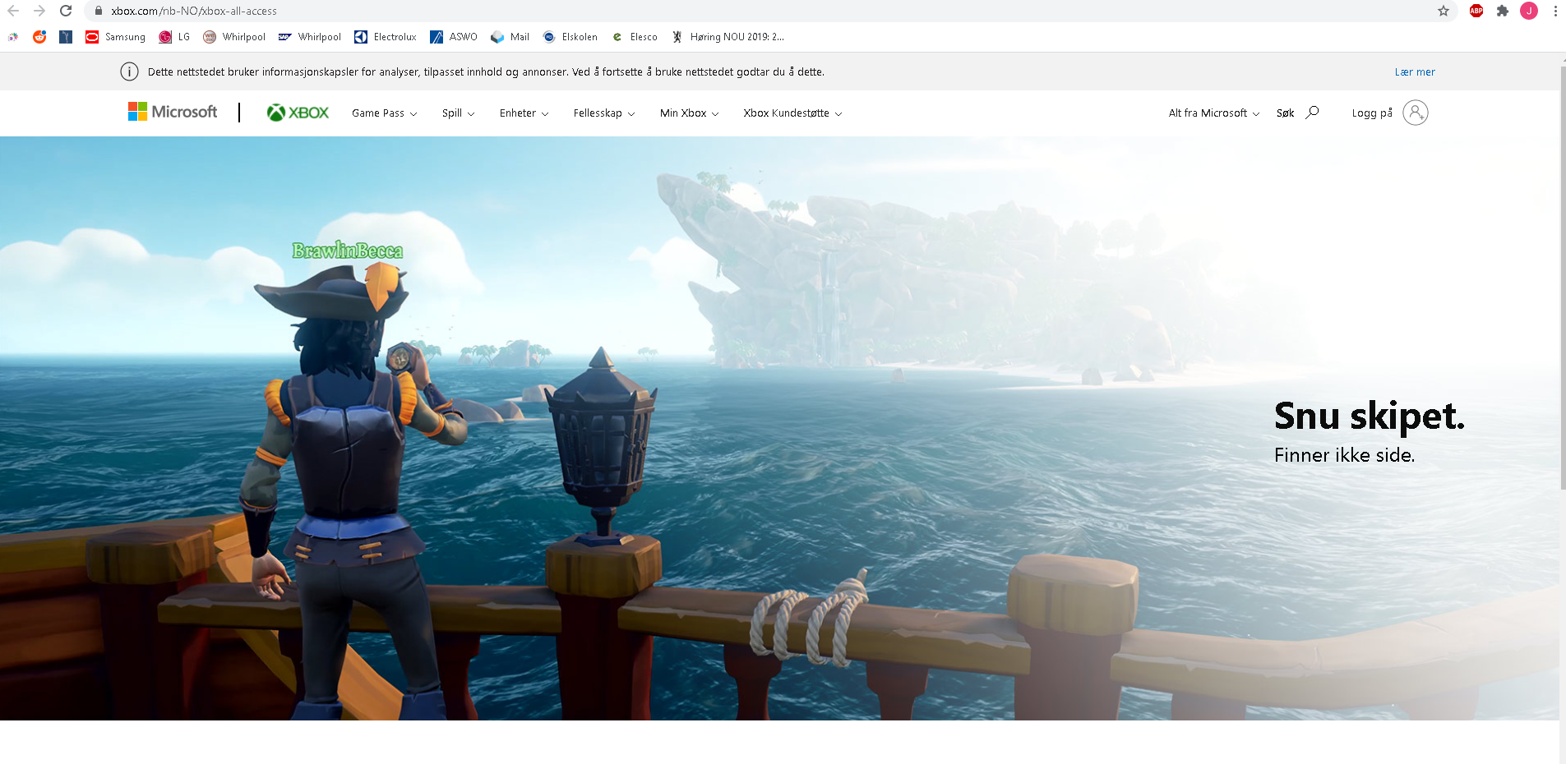Click the browser back arrow
Screen dimensions: 1566x764
tap(13, 11)
